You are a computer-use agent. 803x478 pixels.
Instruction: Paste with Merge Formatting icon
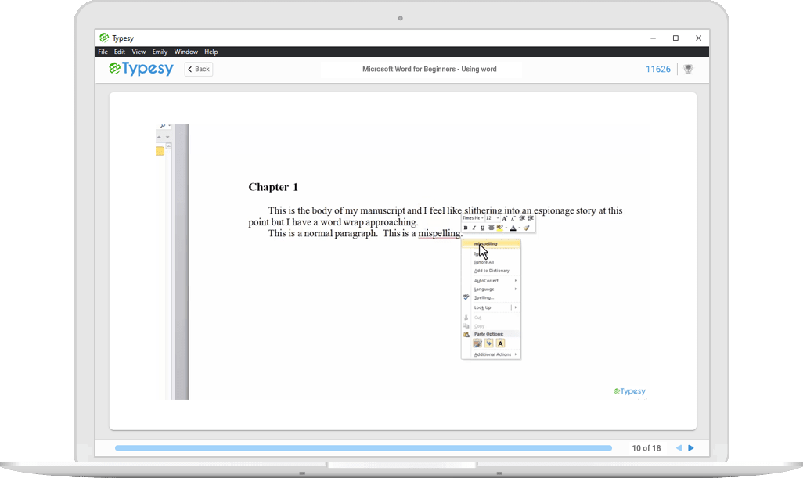pyautogui.click(x=489, y=343)
